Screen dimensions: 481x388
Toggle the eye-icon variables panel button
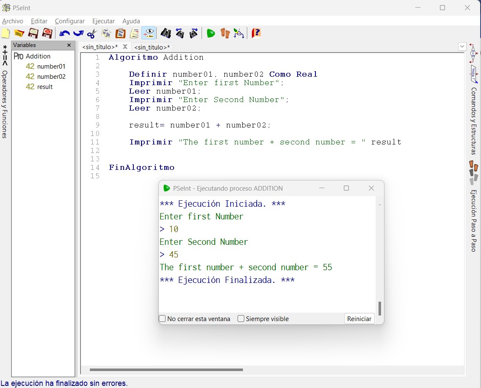(x=148, y=33)
